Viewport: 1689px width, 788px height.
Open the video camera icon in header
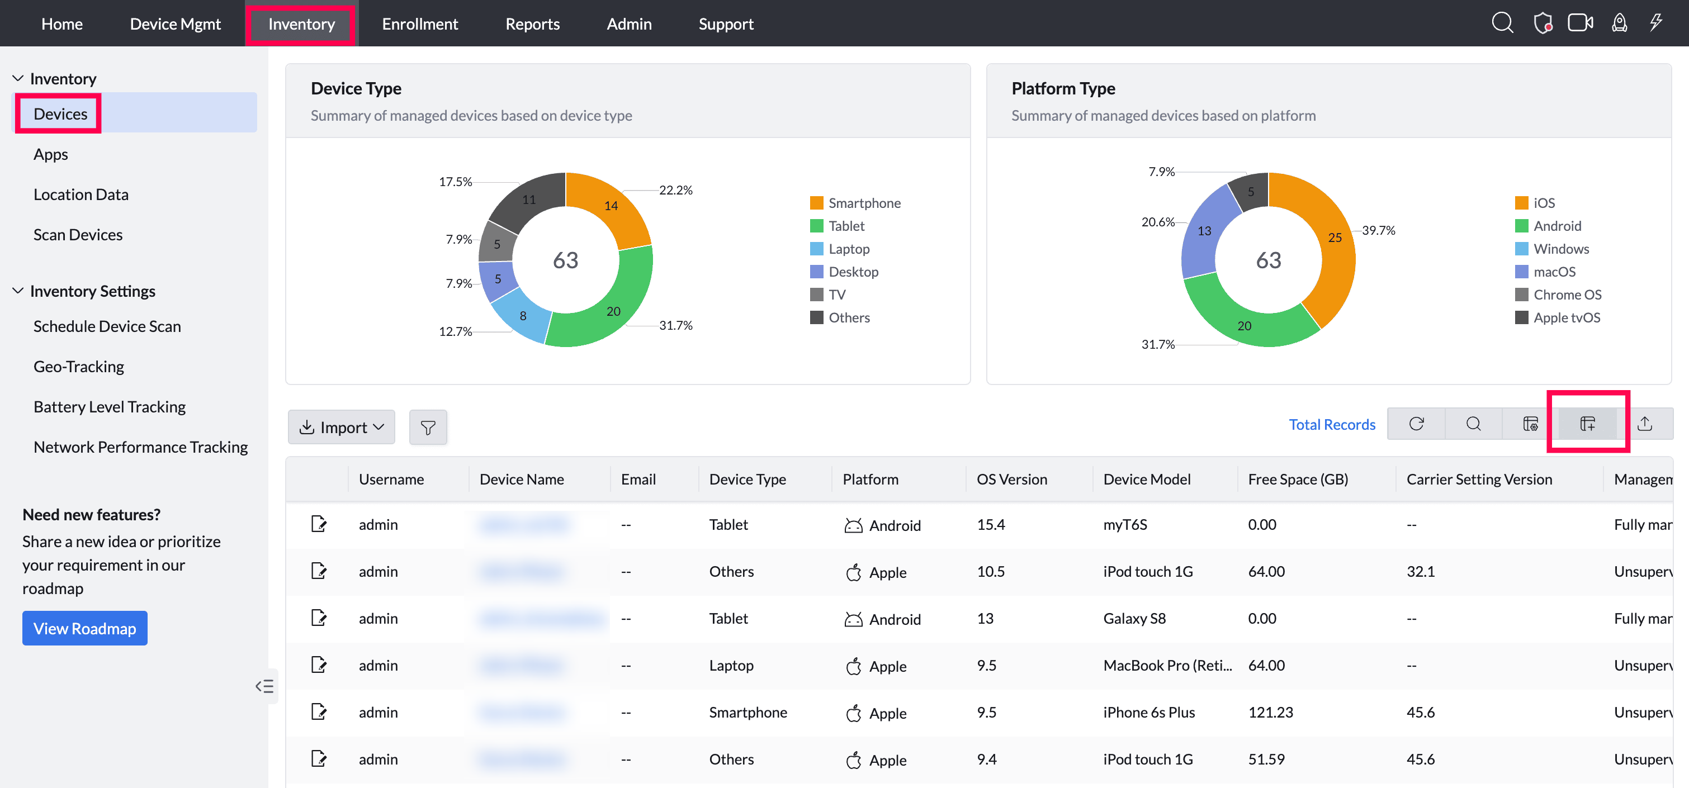(x=1580, y=23)
